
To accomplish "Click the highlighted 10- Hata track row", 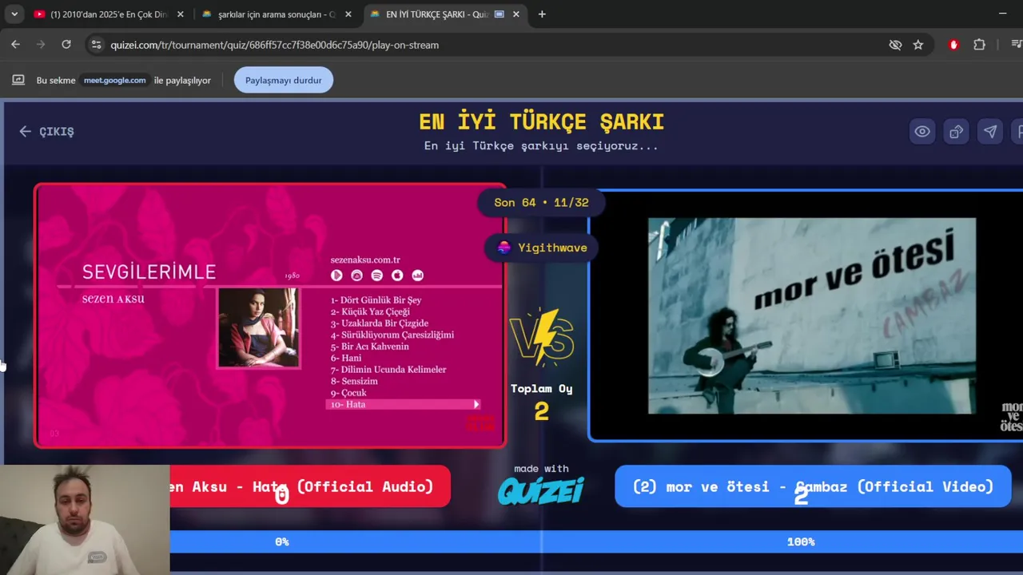I will [x=403, y=404].
